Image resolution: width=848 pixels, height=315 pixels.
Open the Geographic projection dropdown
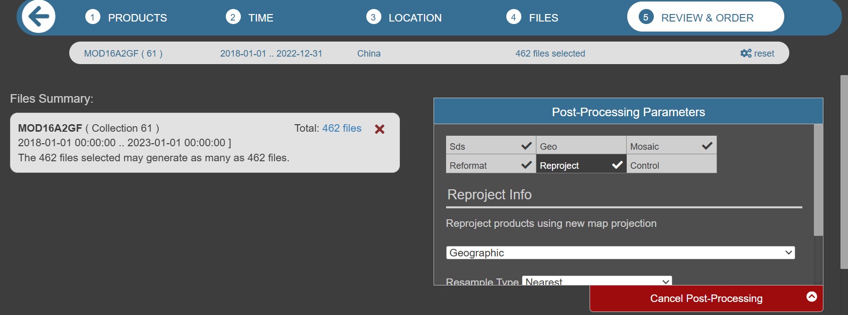point(620,253)
